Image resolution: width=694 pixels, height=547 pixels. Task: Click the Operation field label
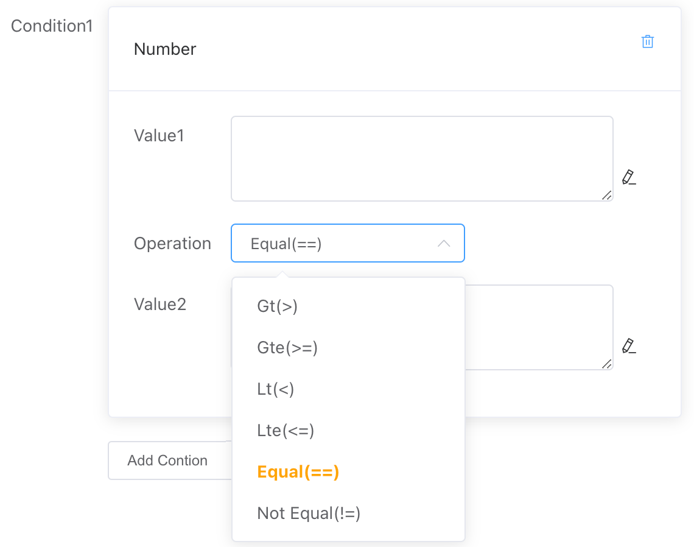[x=172, y=244]
